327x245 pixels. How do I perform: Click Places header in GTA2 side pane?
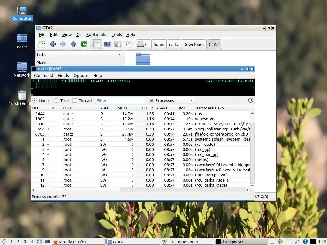click(42, 63)
